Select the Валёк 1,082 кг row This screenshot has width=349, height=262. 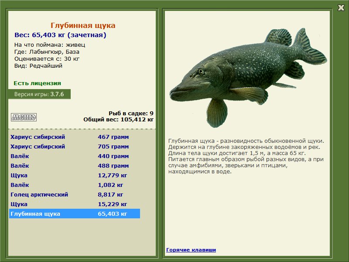tap(75, 185)
